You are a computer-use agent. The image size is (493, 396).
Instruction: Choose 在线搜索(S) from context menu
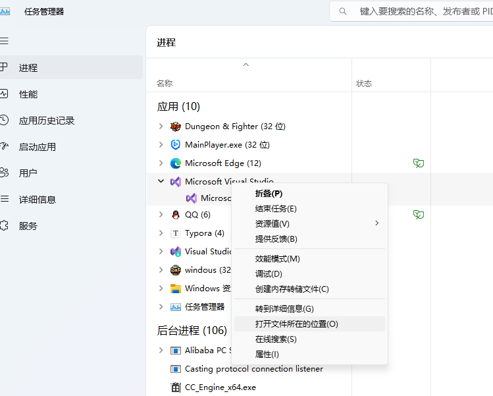click(310, 339)
